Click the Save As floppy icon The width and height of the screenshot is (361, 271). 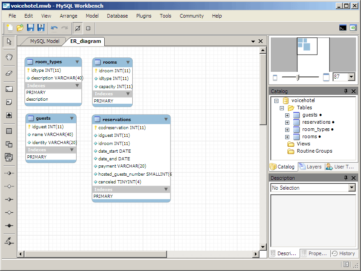click(41, 28)
